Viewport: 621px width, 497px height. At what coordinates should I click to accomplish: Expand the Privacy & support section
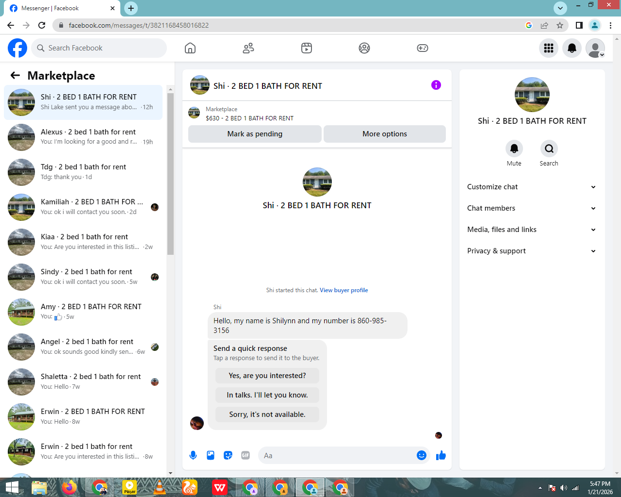coord(532,251)
